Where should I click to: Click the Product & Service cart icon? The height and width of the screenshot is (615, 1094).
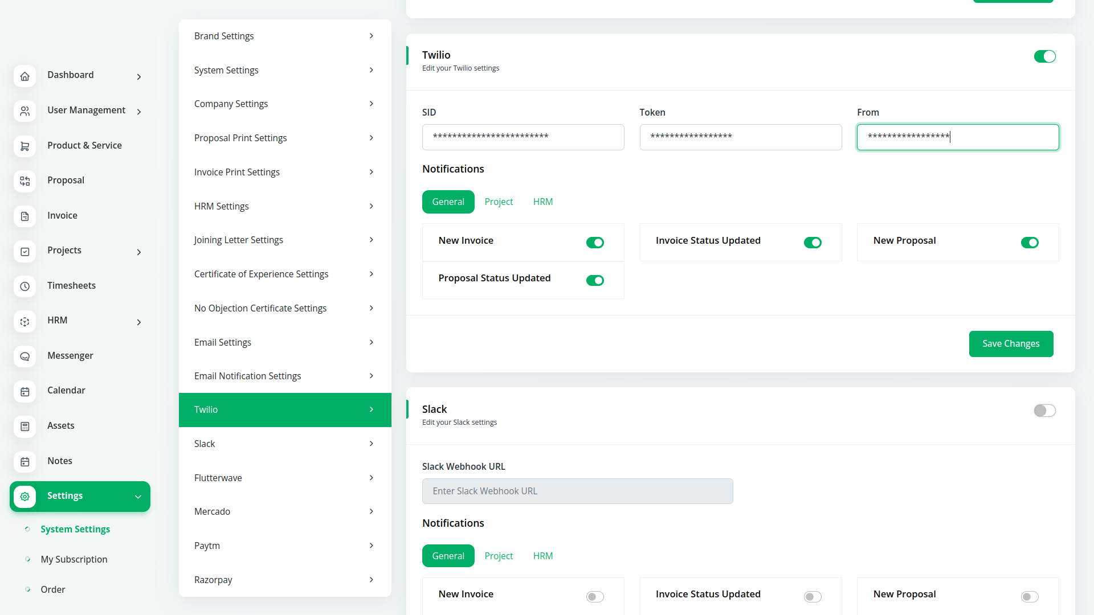[25, 146]
